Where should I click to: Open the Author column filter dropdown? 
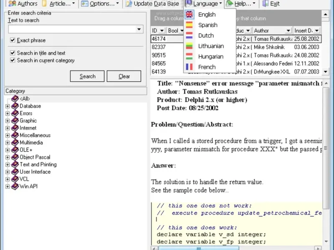288,30
